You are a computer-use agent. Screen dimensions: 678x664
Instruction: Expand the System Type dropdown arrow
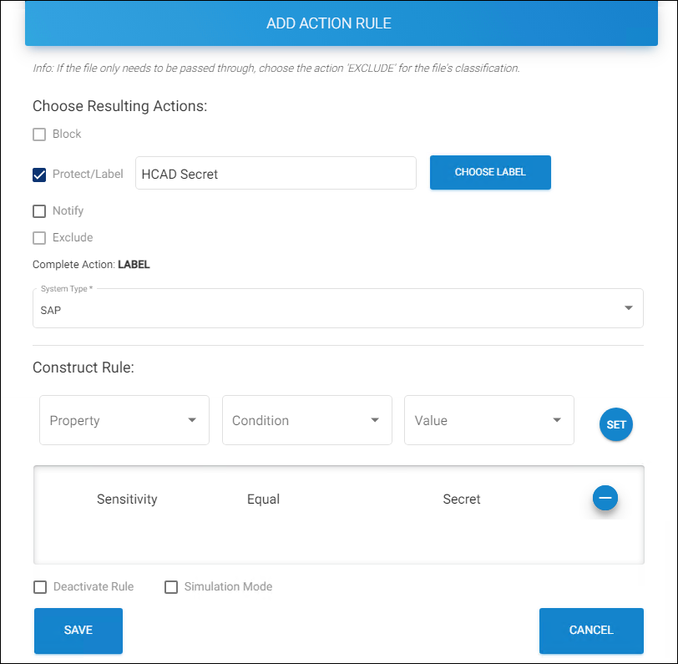click(x=628, y=308)
